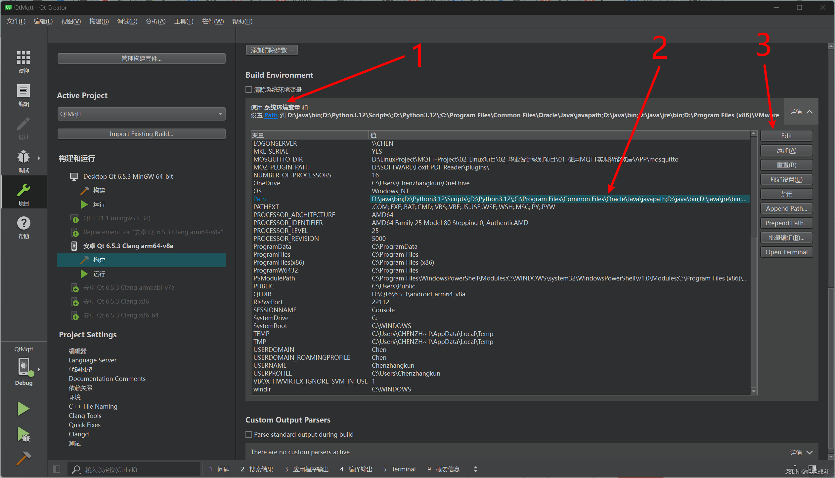Collapse Build Environment details expander
This screenshot has height=478, width=835.
pos(801,112)
